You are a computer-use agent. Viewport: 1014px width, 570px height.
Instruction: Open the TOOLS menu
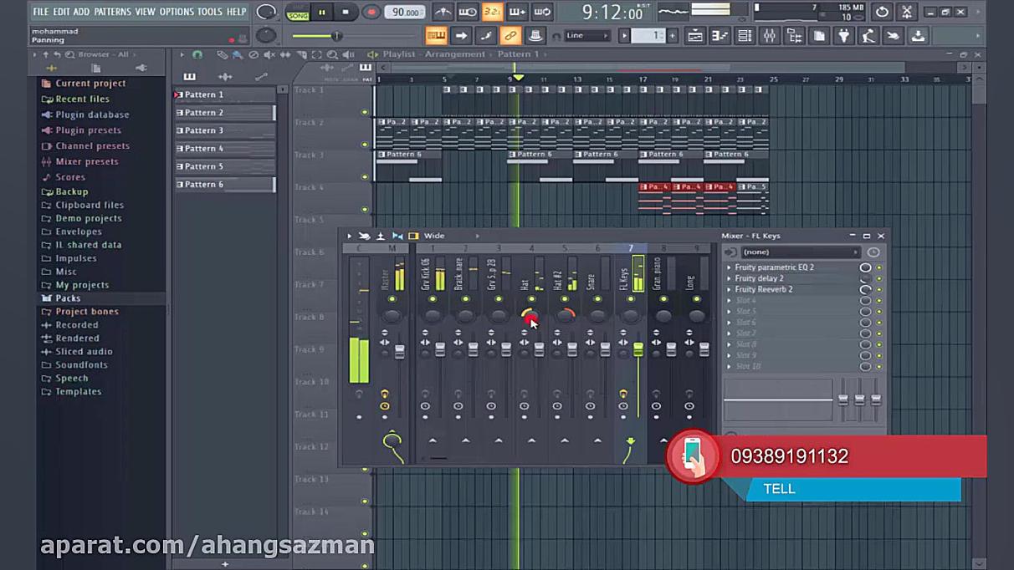(210, 12)
